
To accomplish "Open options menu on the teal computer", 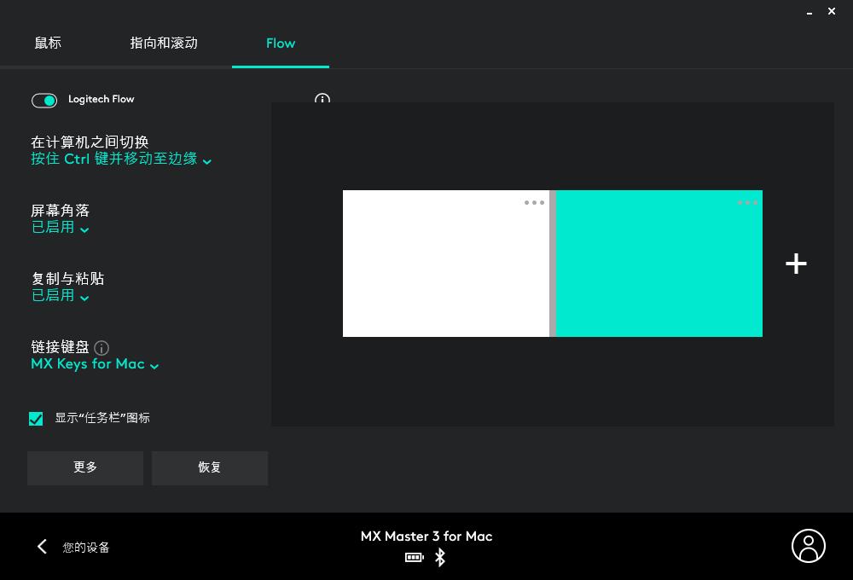I will [747, 202].
